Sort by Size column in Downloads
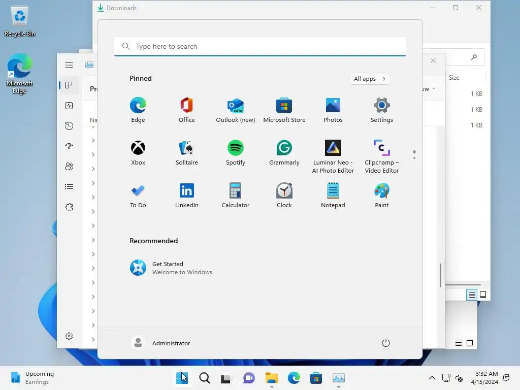 tap(454, 78)
